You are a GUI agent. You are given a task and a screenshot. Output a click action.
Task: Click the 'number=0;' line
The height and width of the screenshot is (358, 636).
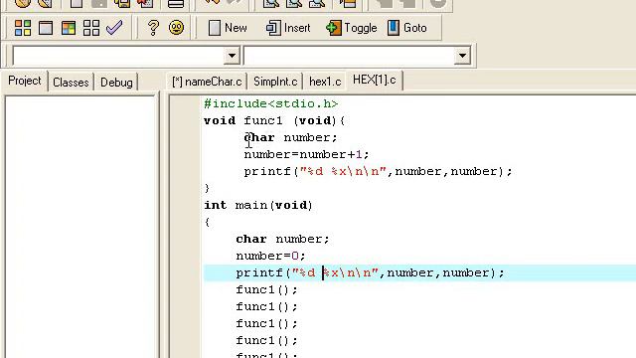tap(270, 256)
